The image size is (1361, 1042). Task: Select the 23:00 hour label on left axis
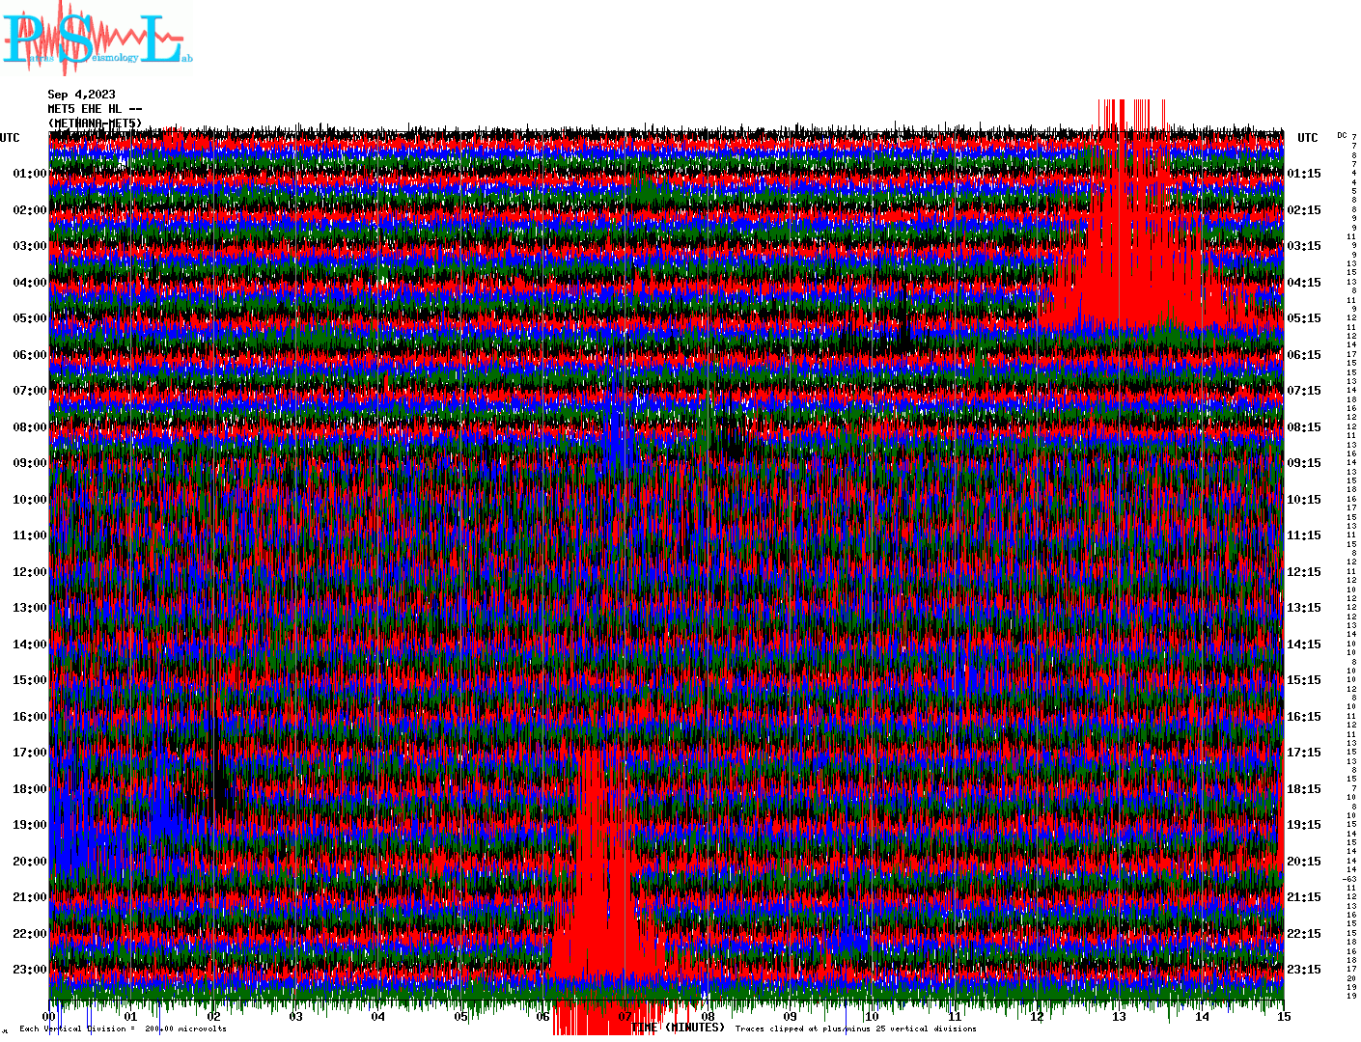click(x=29, y=970)
